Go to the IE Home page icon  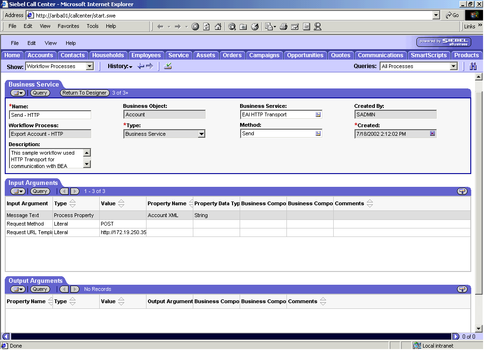(218, 26)
